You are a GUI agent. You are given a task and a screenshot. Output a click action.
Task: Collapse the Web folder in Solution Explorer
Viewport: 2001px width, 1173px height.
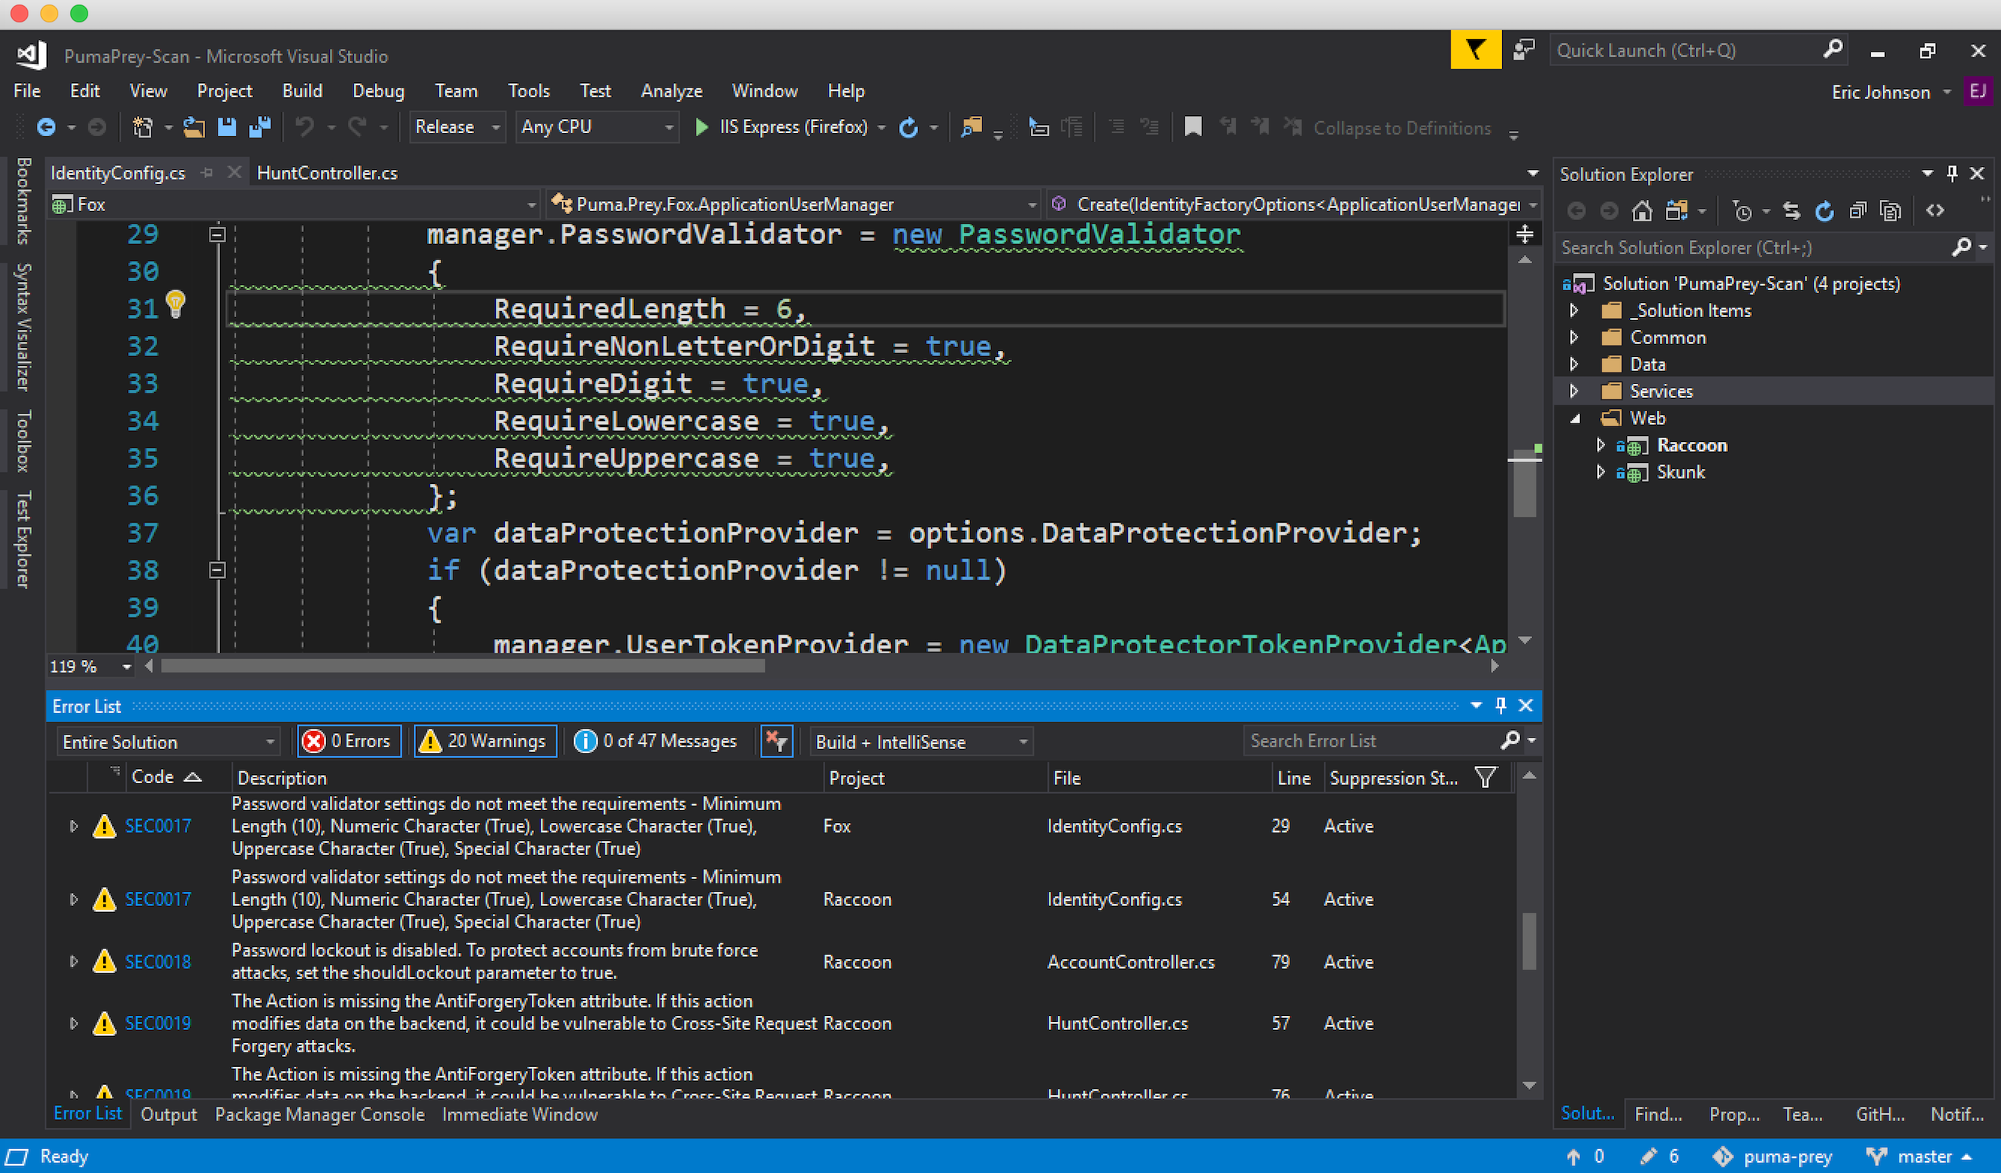[x=1575, y=418]
